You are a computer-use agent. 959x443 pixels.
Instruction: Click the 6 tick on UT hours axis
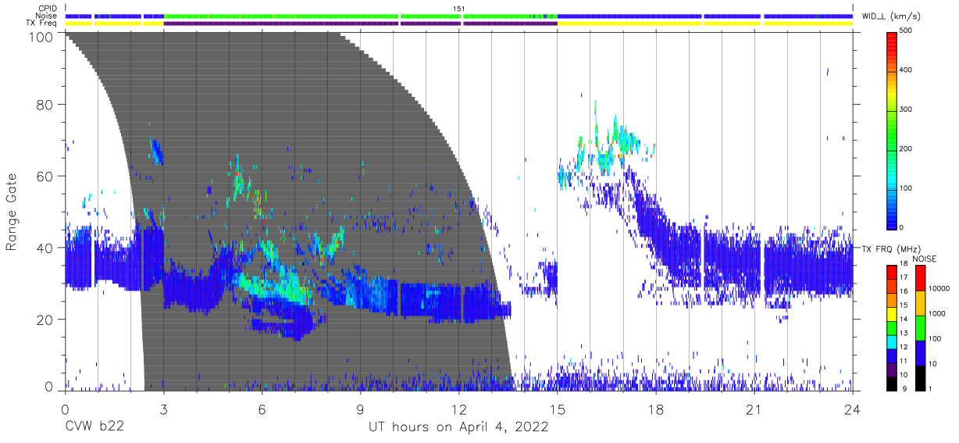click(x=262, y=408)
